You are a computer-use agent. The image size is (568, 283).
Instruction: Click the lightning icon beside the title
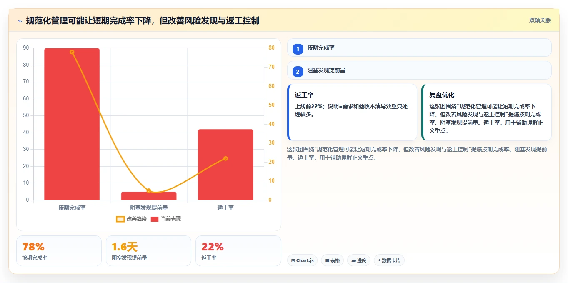pyautogui.click(x=20, y=21)
